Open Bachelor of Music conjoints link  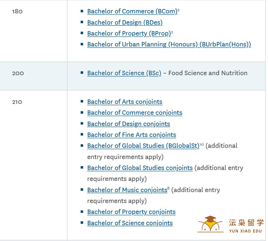pos(127,190)
